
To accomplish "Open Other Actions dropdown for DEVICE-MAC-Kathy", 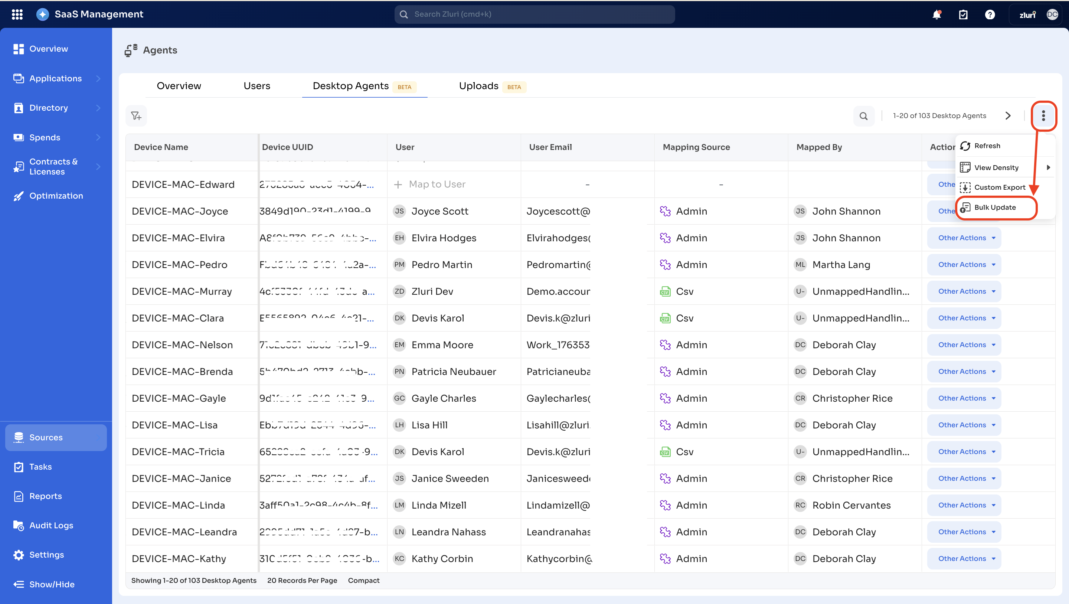I will [964, 558].
